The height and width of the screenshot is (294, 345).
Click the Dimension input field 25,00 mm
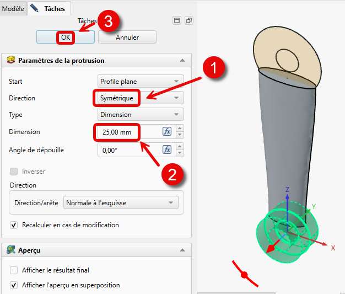coord(130,132)
